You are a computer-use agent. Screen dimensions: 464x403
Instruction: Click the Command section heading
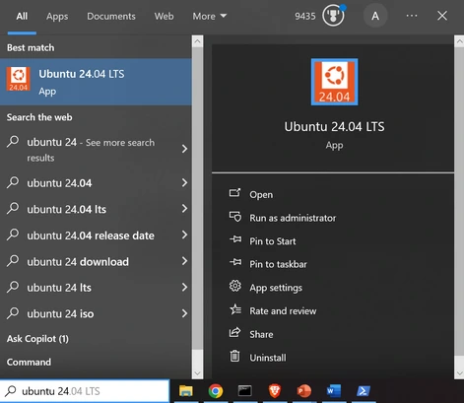coord(29,362)
